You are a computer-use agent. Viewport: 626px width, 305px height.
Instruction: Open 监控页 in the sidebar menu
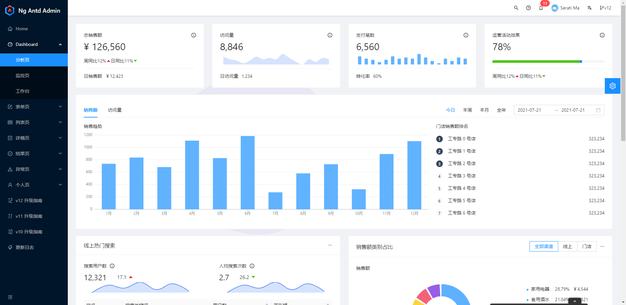22,76
